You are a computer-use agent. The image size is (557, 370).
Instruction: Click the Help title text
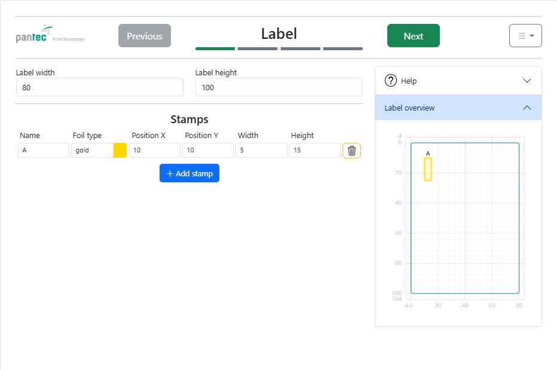click(409, 81)
